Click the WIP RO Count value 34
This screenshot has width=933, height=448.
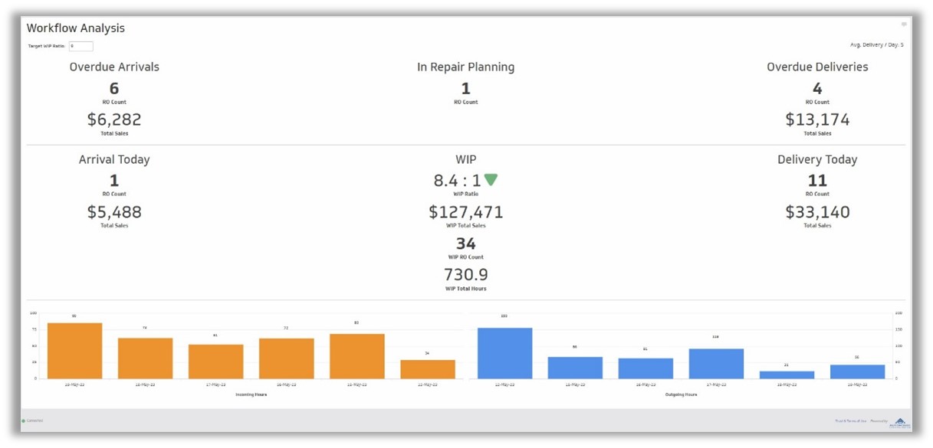pos(465,244)
